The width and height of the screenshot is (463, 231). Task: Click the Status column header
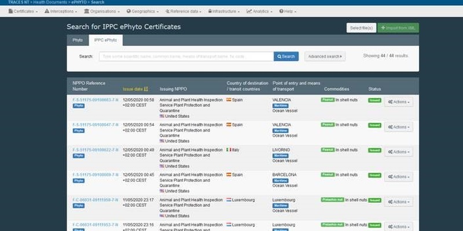(374, 89)
